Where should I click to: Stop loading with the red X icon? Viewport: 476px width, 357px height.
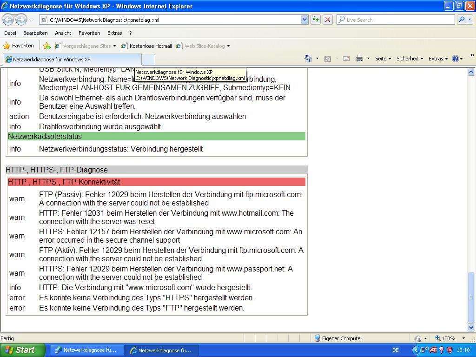point(328,20)
